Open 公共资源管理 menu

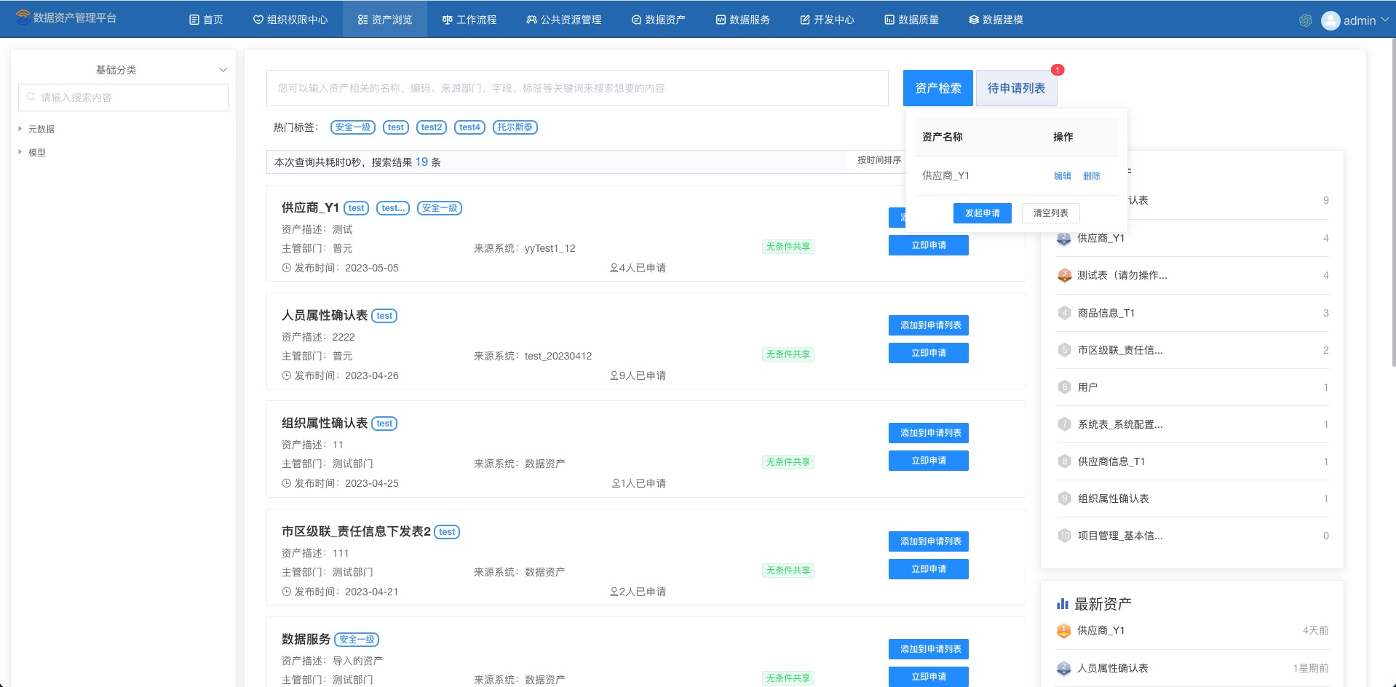(563, 20)
